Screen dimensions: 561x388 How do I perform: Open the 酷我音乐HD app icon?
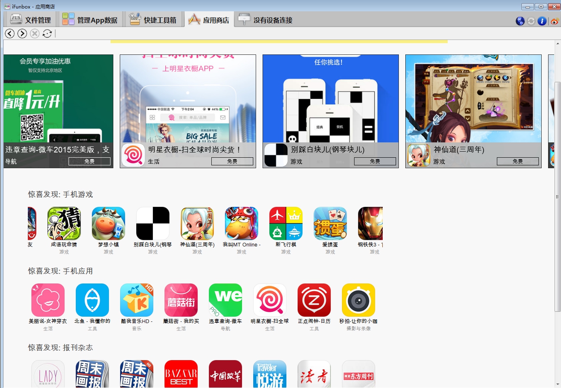click(x=136, y=300)
